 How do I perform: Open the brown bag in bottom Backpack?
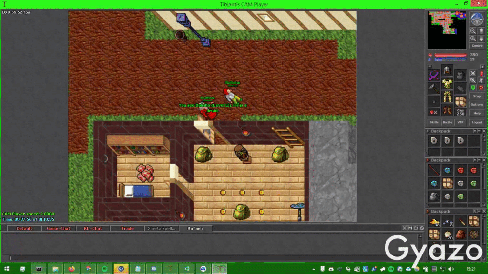tap(460, 235)
